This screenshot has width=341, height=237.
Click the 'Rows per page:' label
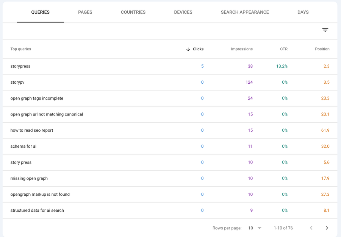pos(227,228)
